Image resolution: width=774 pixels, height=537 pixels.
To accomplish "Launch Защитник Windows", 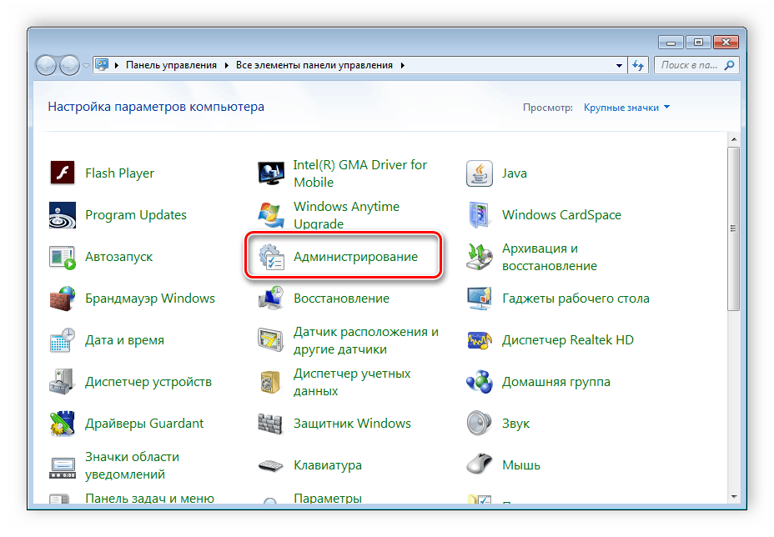I will tap(351, 423).
